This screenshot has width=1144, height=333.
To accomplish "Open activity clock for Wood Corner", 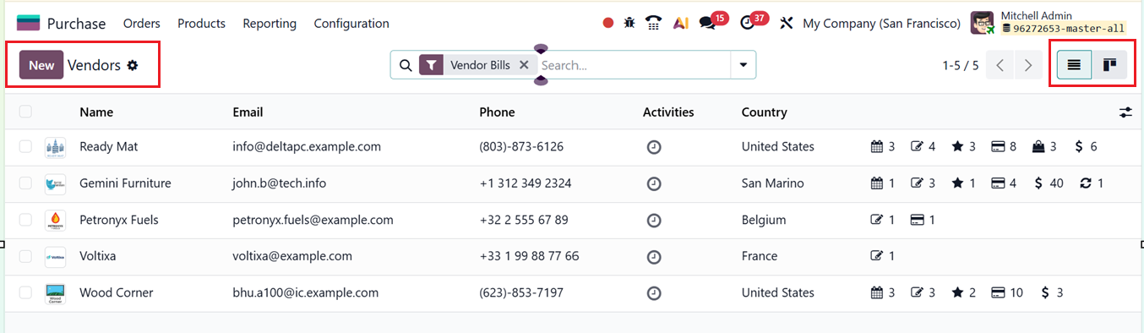I will pyautogui.click(x=653, y=293).
